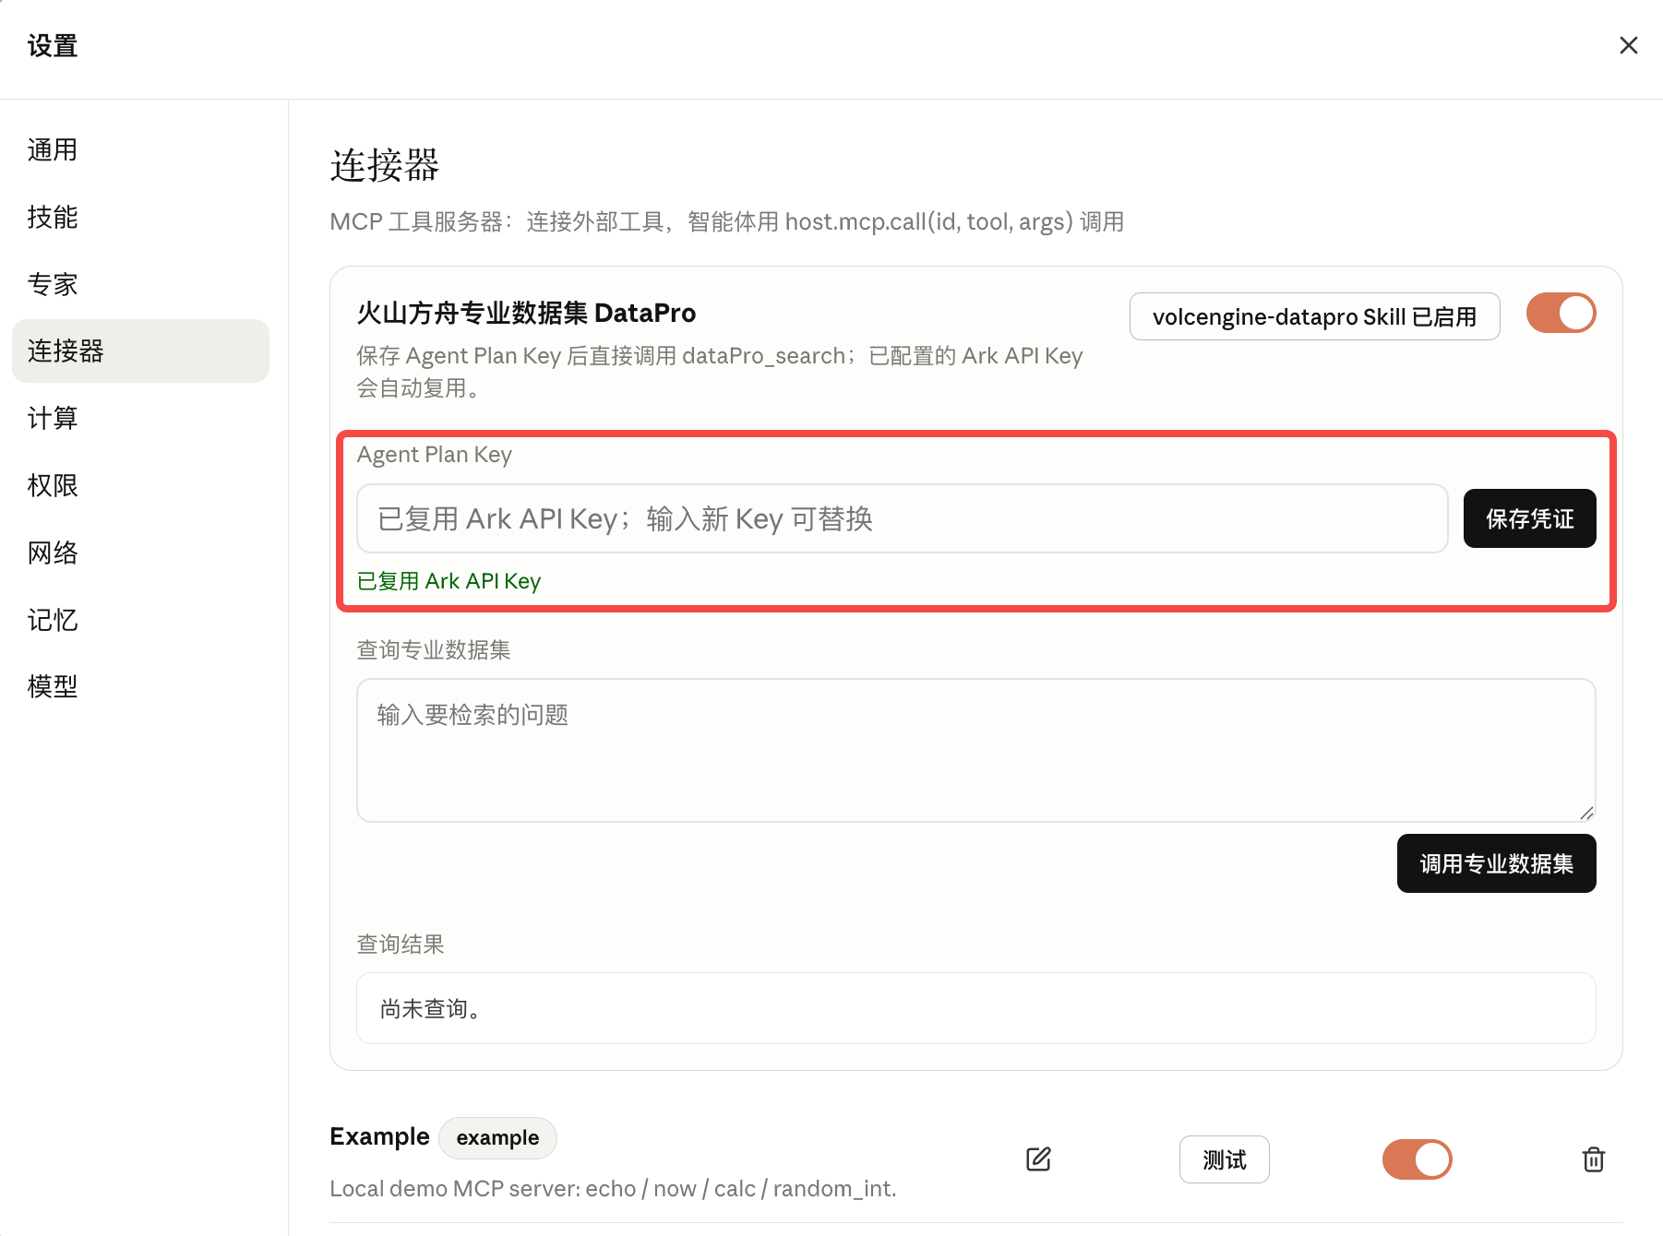Toggle the DataPro connector switch
Screen dimensions: 1663x1236
point(1561,313)
